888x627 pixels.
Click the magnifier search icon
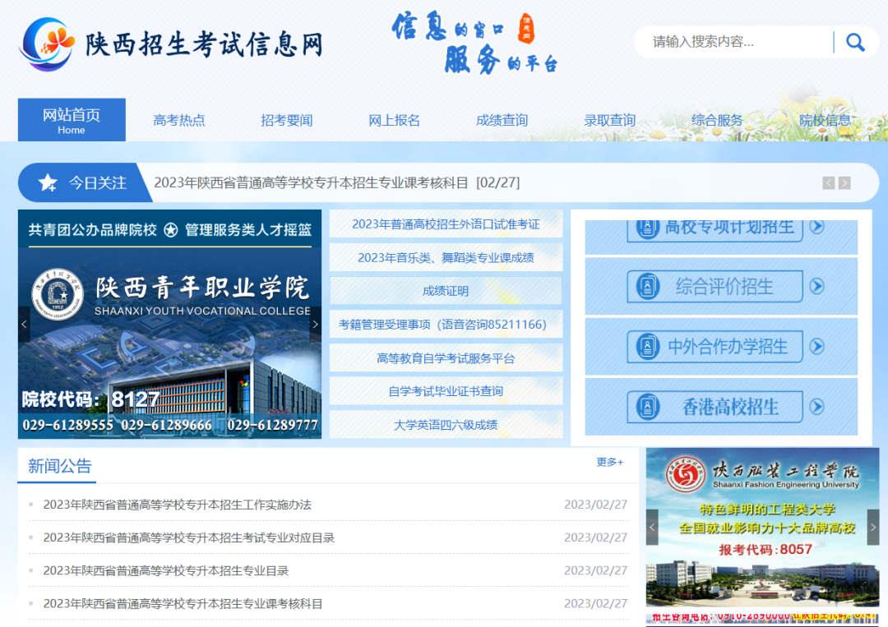(x=855, y=42)
